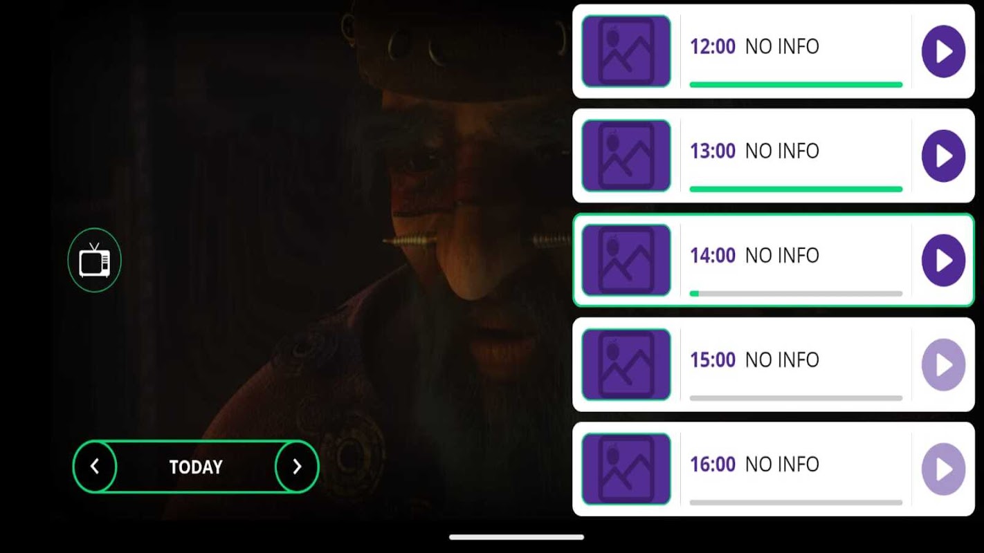Image resolution: width=984 pixels, height=553 pixels.
Task: Select the TODAY date label
Action: (x=196, y=467)
